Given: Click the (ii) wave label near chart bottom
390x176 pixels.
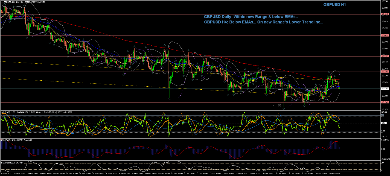Looking at the screenshot, I should [x=279, y=105].
